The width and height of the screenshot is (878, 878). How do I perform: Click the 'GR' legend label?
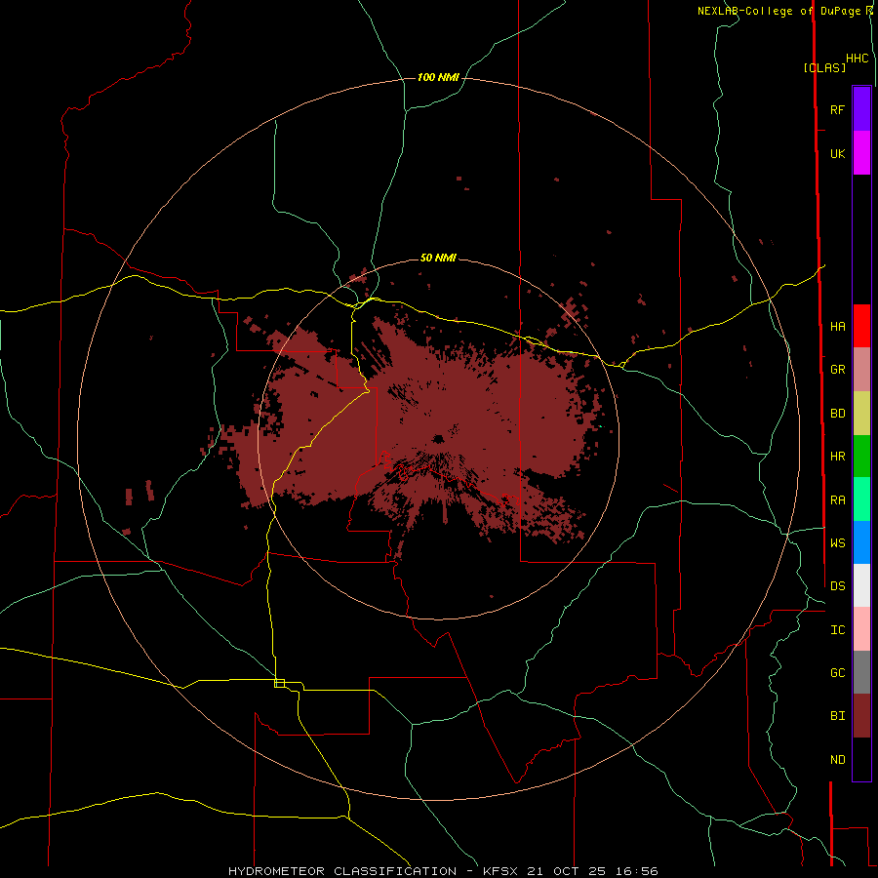tap(837, 370)
